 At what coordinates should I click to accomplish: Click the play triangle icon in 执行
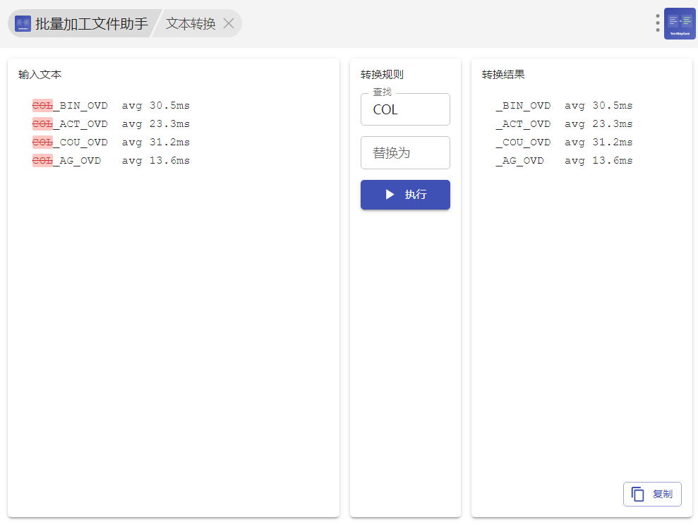tap(390, 195)
